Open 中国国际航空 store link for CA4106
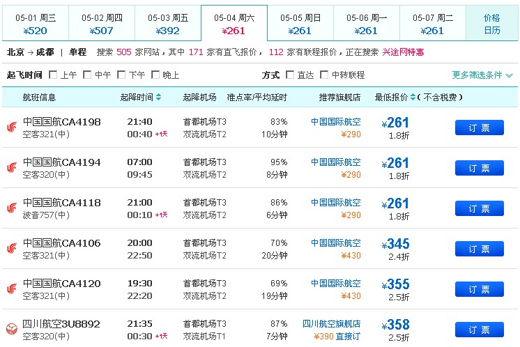 (x=335, y=243)
